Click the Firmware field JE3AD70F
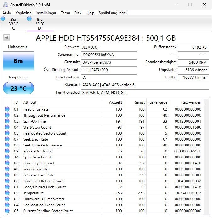This screenshot has width=212, height=218. 109,47
